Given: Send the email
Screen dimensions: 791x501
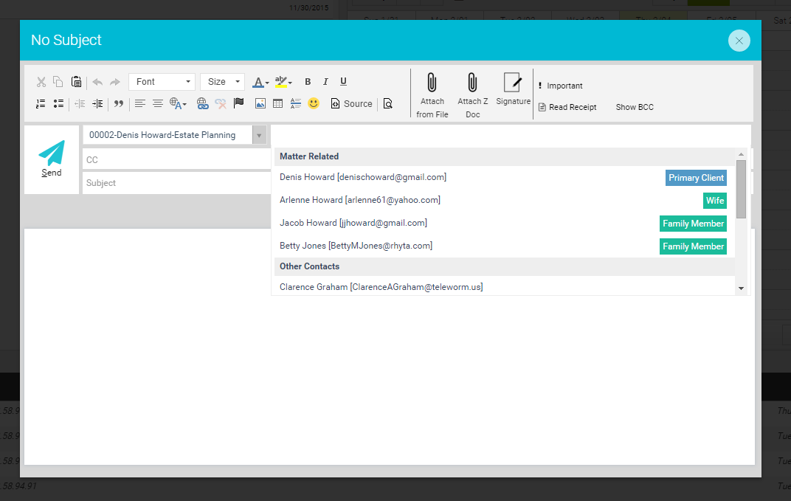Looking at the screenshot, I should [x=52, y=159].
